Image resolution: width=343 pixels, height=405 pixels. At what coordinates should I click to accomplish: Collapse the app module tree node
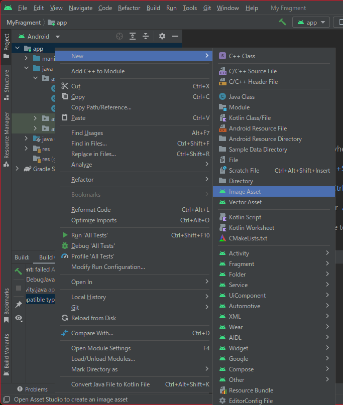click(18, 49)
